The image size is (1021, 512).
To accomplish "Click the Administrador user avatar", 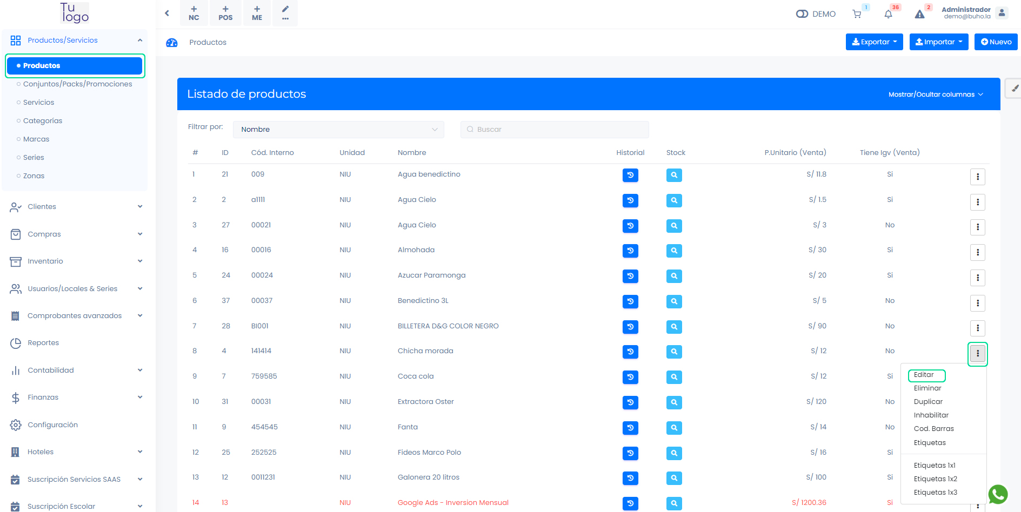I will click(x=1002, y=13).
